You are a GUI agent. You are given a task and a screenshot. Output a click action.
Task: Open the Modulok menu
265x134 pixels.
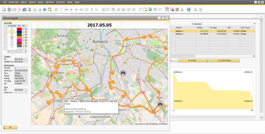pyautogui.click(x=50, y=2)
